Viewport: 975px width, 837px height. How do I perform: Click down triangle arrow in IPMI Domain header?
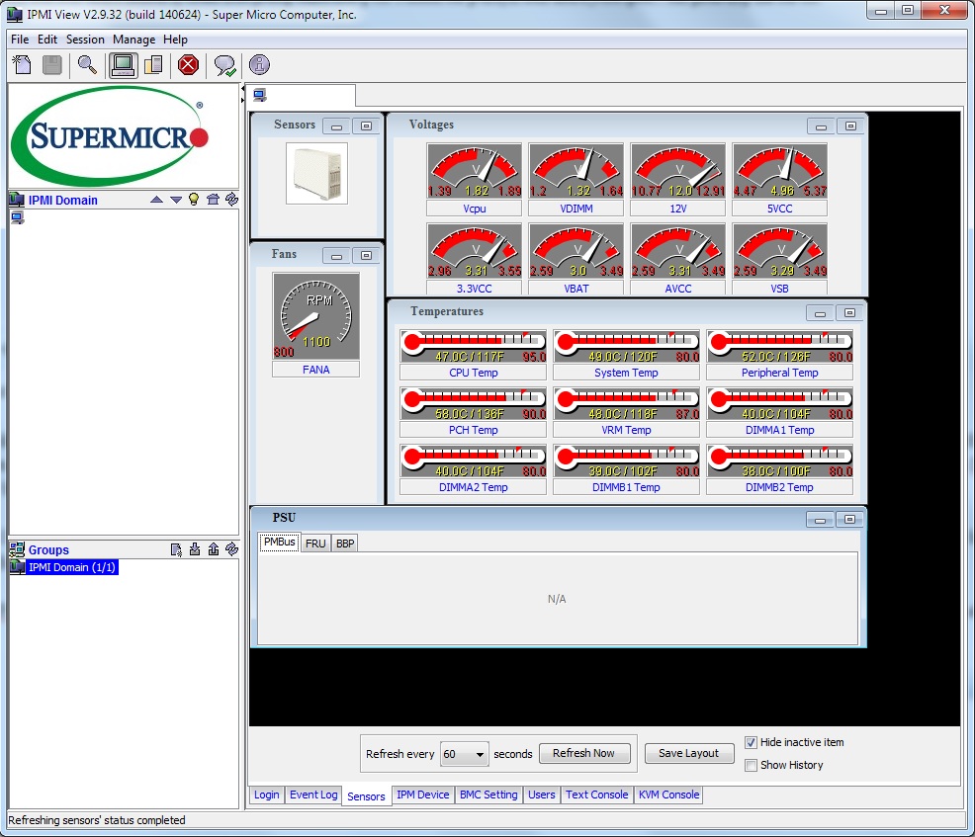(x=176, y=200)
